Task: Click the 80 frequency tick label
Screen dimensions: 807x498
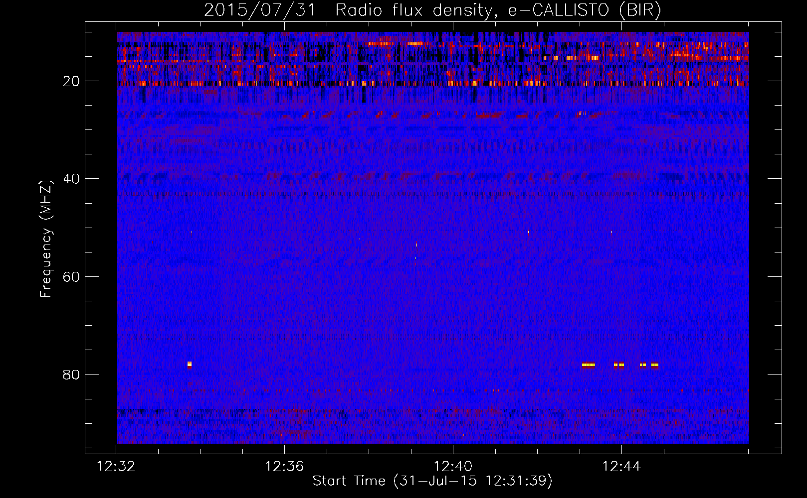Action: [71, 374]
